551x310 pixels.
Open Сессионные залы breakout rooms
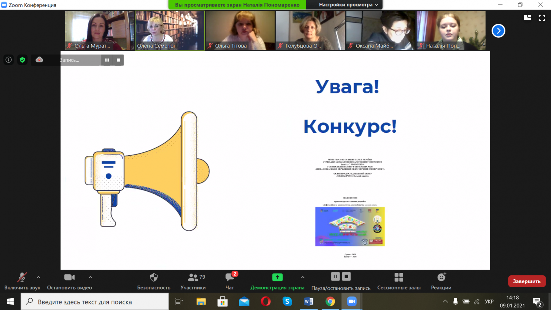(x=399, y=281)
